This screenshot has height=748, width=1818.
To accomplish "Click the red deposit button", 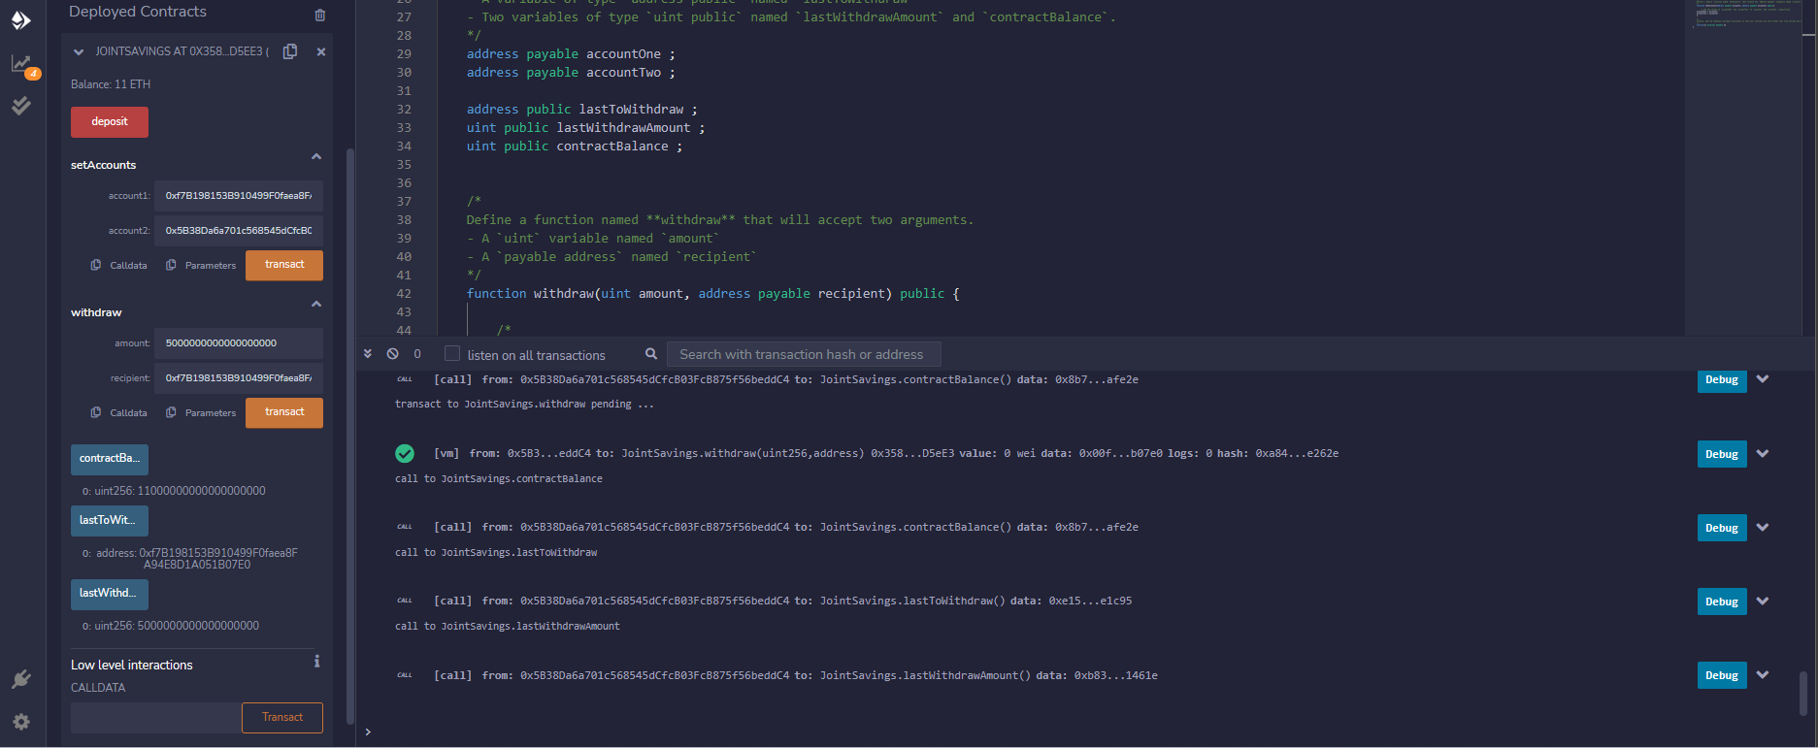I will point(110,122).
